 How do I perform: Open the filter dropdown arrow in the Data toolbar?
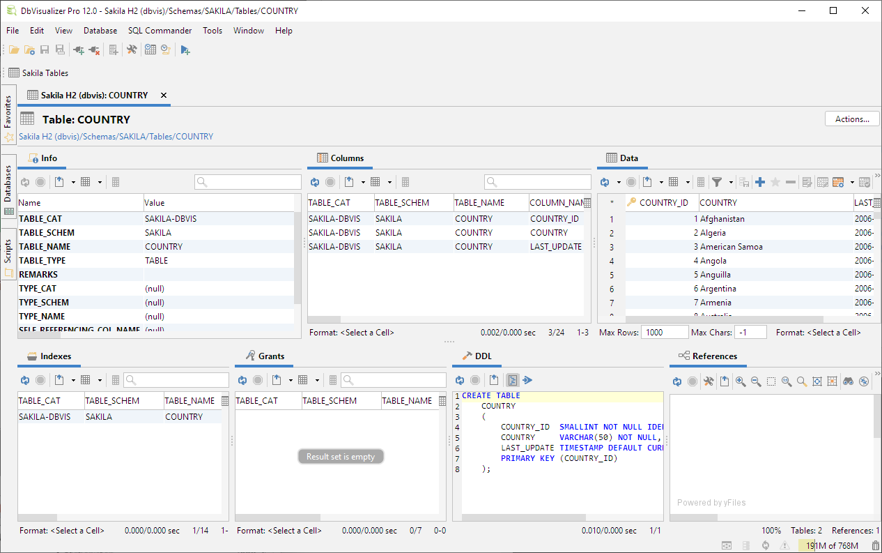731,182
